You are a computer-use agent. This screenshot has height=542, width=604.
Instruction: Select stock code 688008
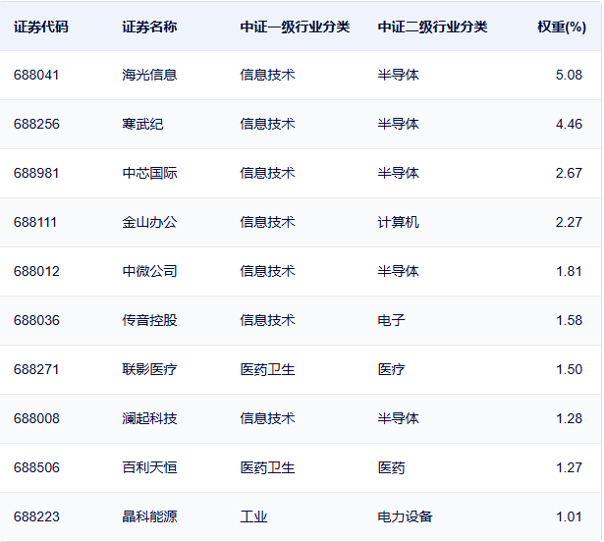[x=36, y=418]
